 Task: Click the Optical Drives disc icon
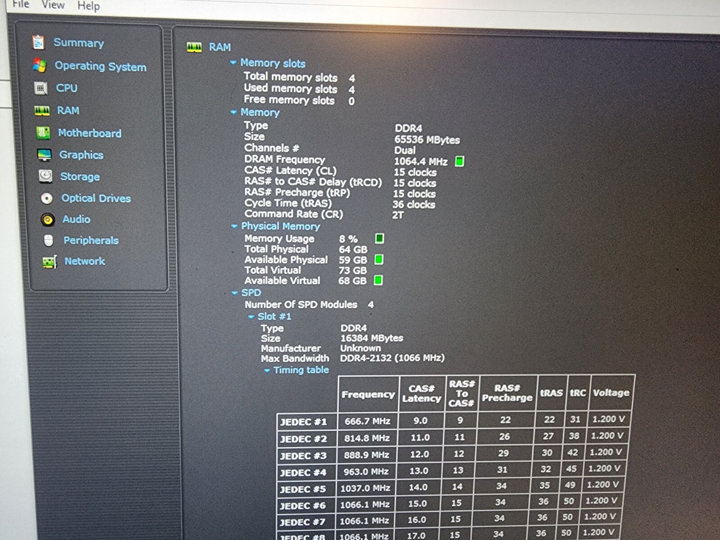click(x=46, y=198)
